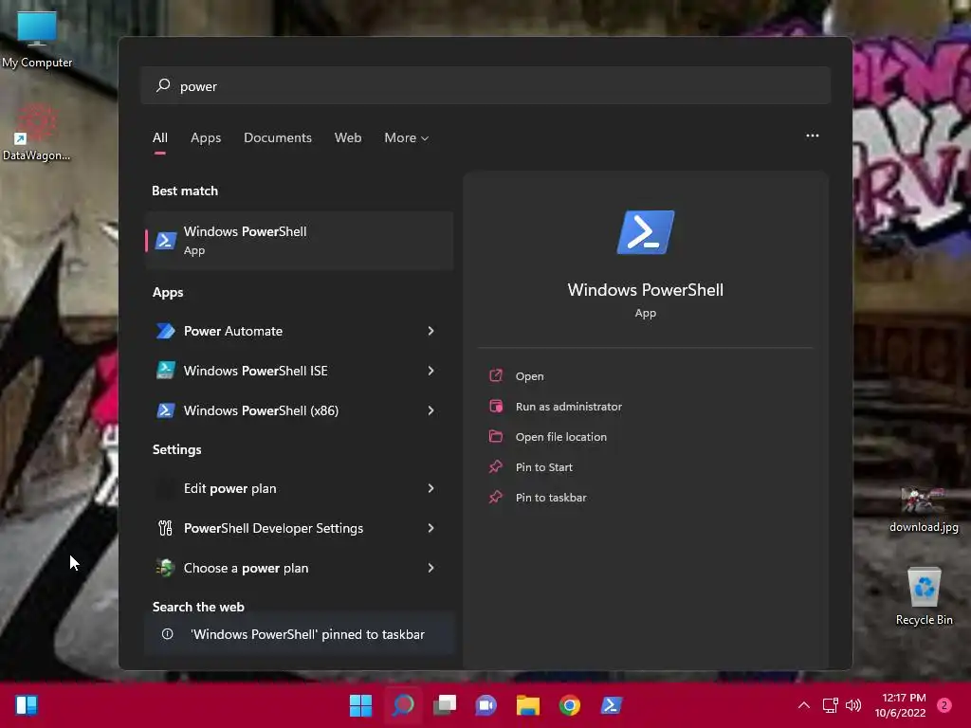Click the Edit power plan text
Screen dimensions: 971x728
pyautogui.click(x=229, y=488)
